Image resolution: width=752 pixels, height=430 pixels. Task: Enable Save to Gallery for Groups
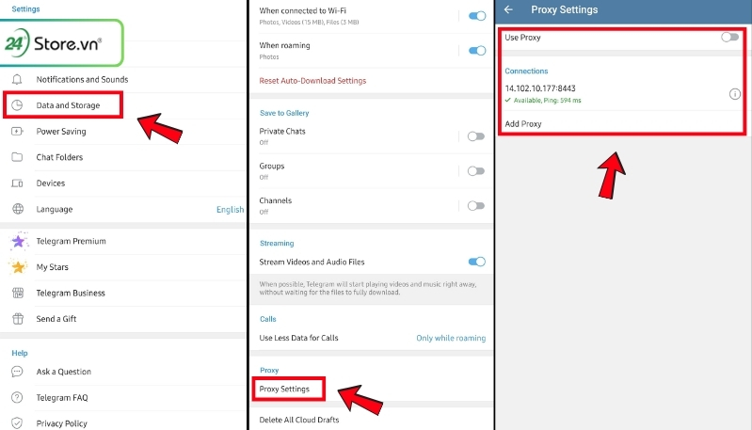pos(475,171)
